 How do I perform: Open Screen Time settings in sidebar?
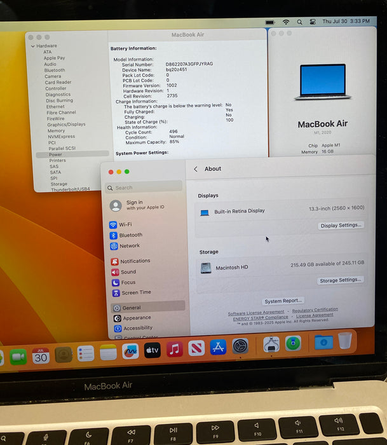[x=132, y=292]
